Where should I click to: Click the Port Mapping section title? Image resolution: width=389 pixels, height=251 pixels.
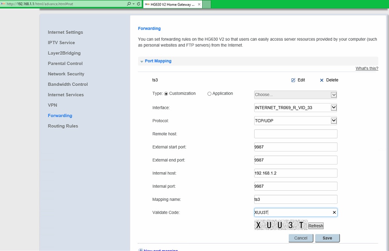pos(158,61)
